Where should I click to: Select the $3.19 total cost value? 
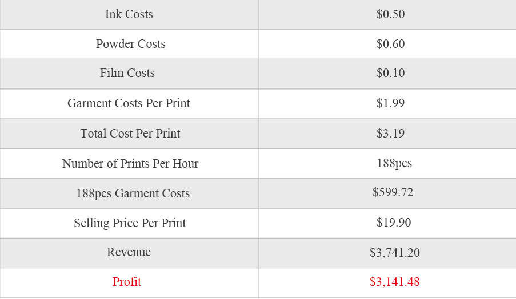click(390, 134)
